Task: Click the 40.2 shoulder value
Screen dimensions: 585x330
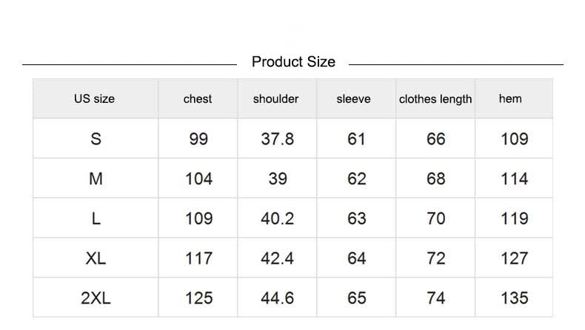Action: (x=277, y=219)
